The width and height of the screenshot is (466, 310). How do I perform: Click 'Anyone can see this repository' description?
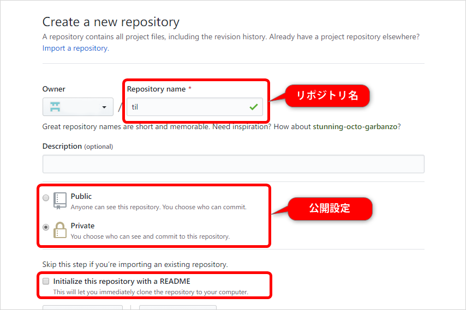click(159, 207)
